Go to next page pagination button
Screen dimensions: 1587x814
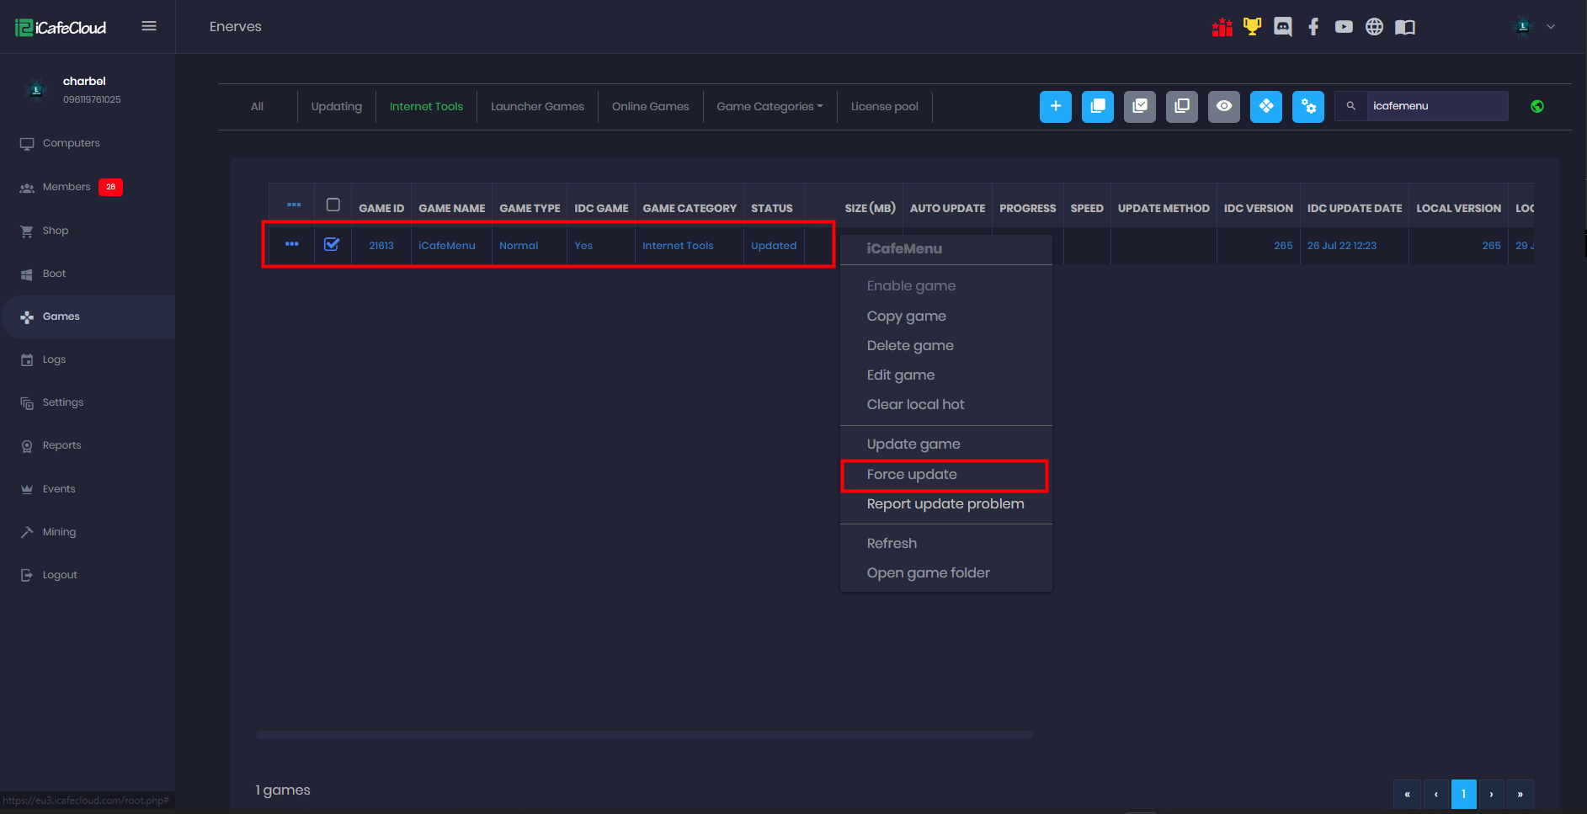[x=1492, y=794]
